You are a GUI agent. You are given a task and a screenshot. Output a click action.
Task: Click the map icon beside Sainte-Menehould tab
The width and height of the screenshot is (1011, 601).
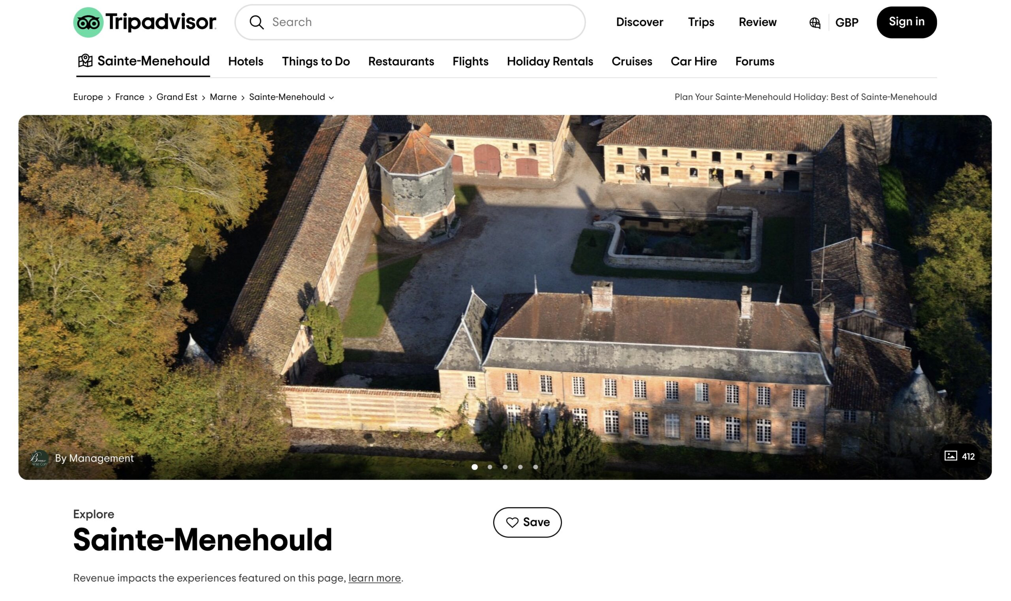tap(85, 61)
